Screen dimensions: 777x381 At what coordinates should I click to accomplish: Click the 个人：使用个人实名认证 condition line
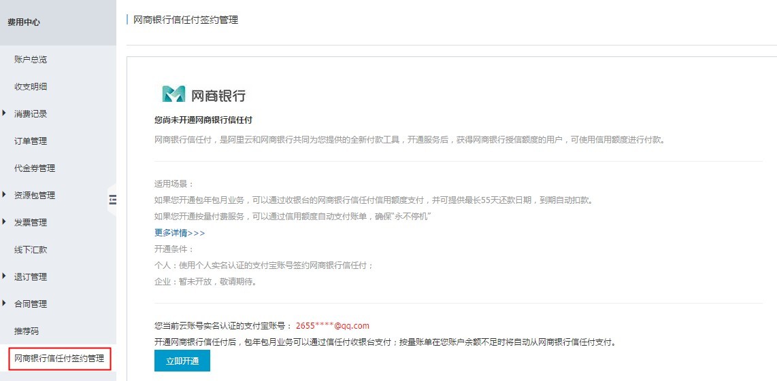click(264, 266)
